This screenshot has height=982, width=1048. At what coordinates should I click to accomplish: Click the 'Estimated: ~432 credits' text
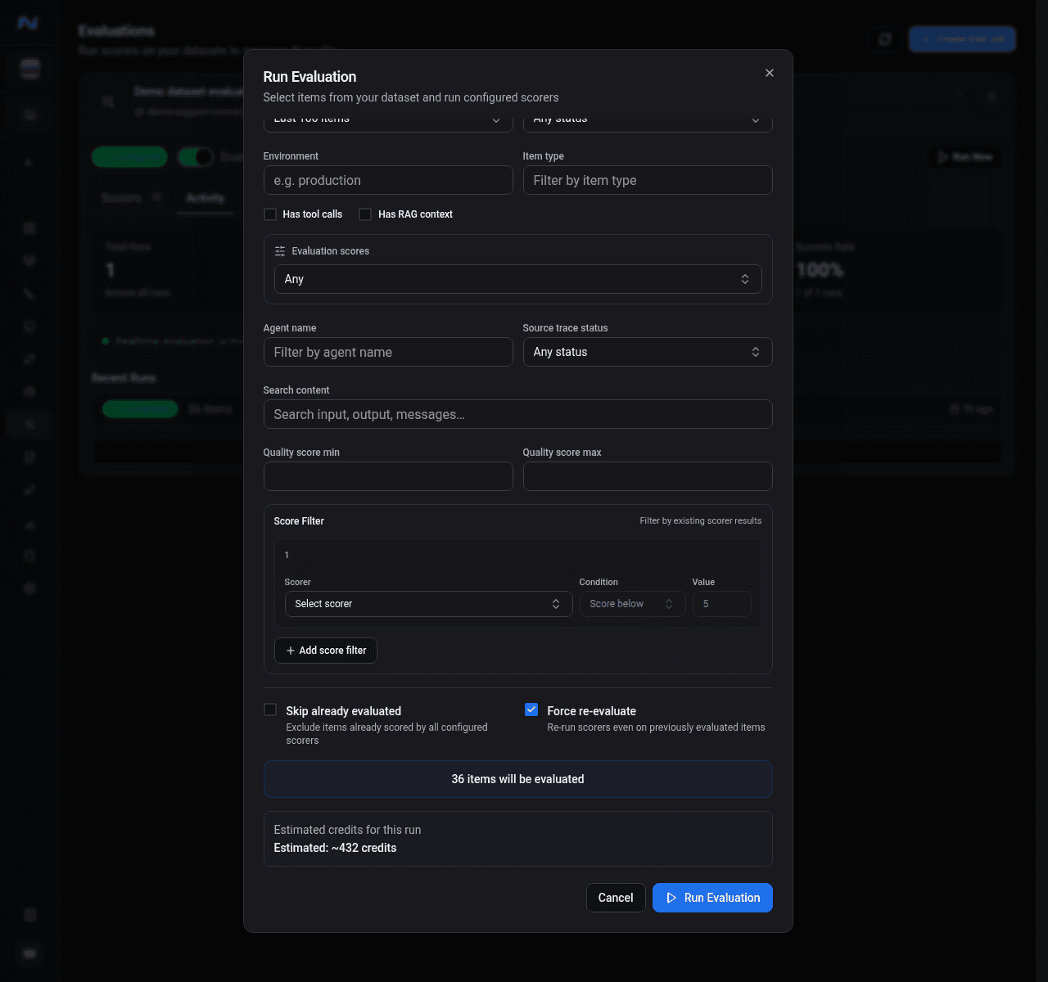pyautogui.click(x=335, y=848)
